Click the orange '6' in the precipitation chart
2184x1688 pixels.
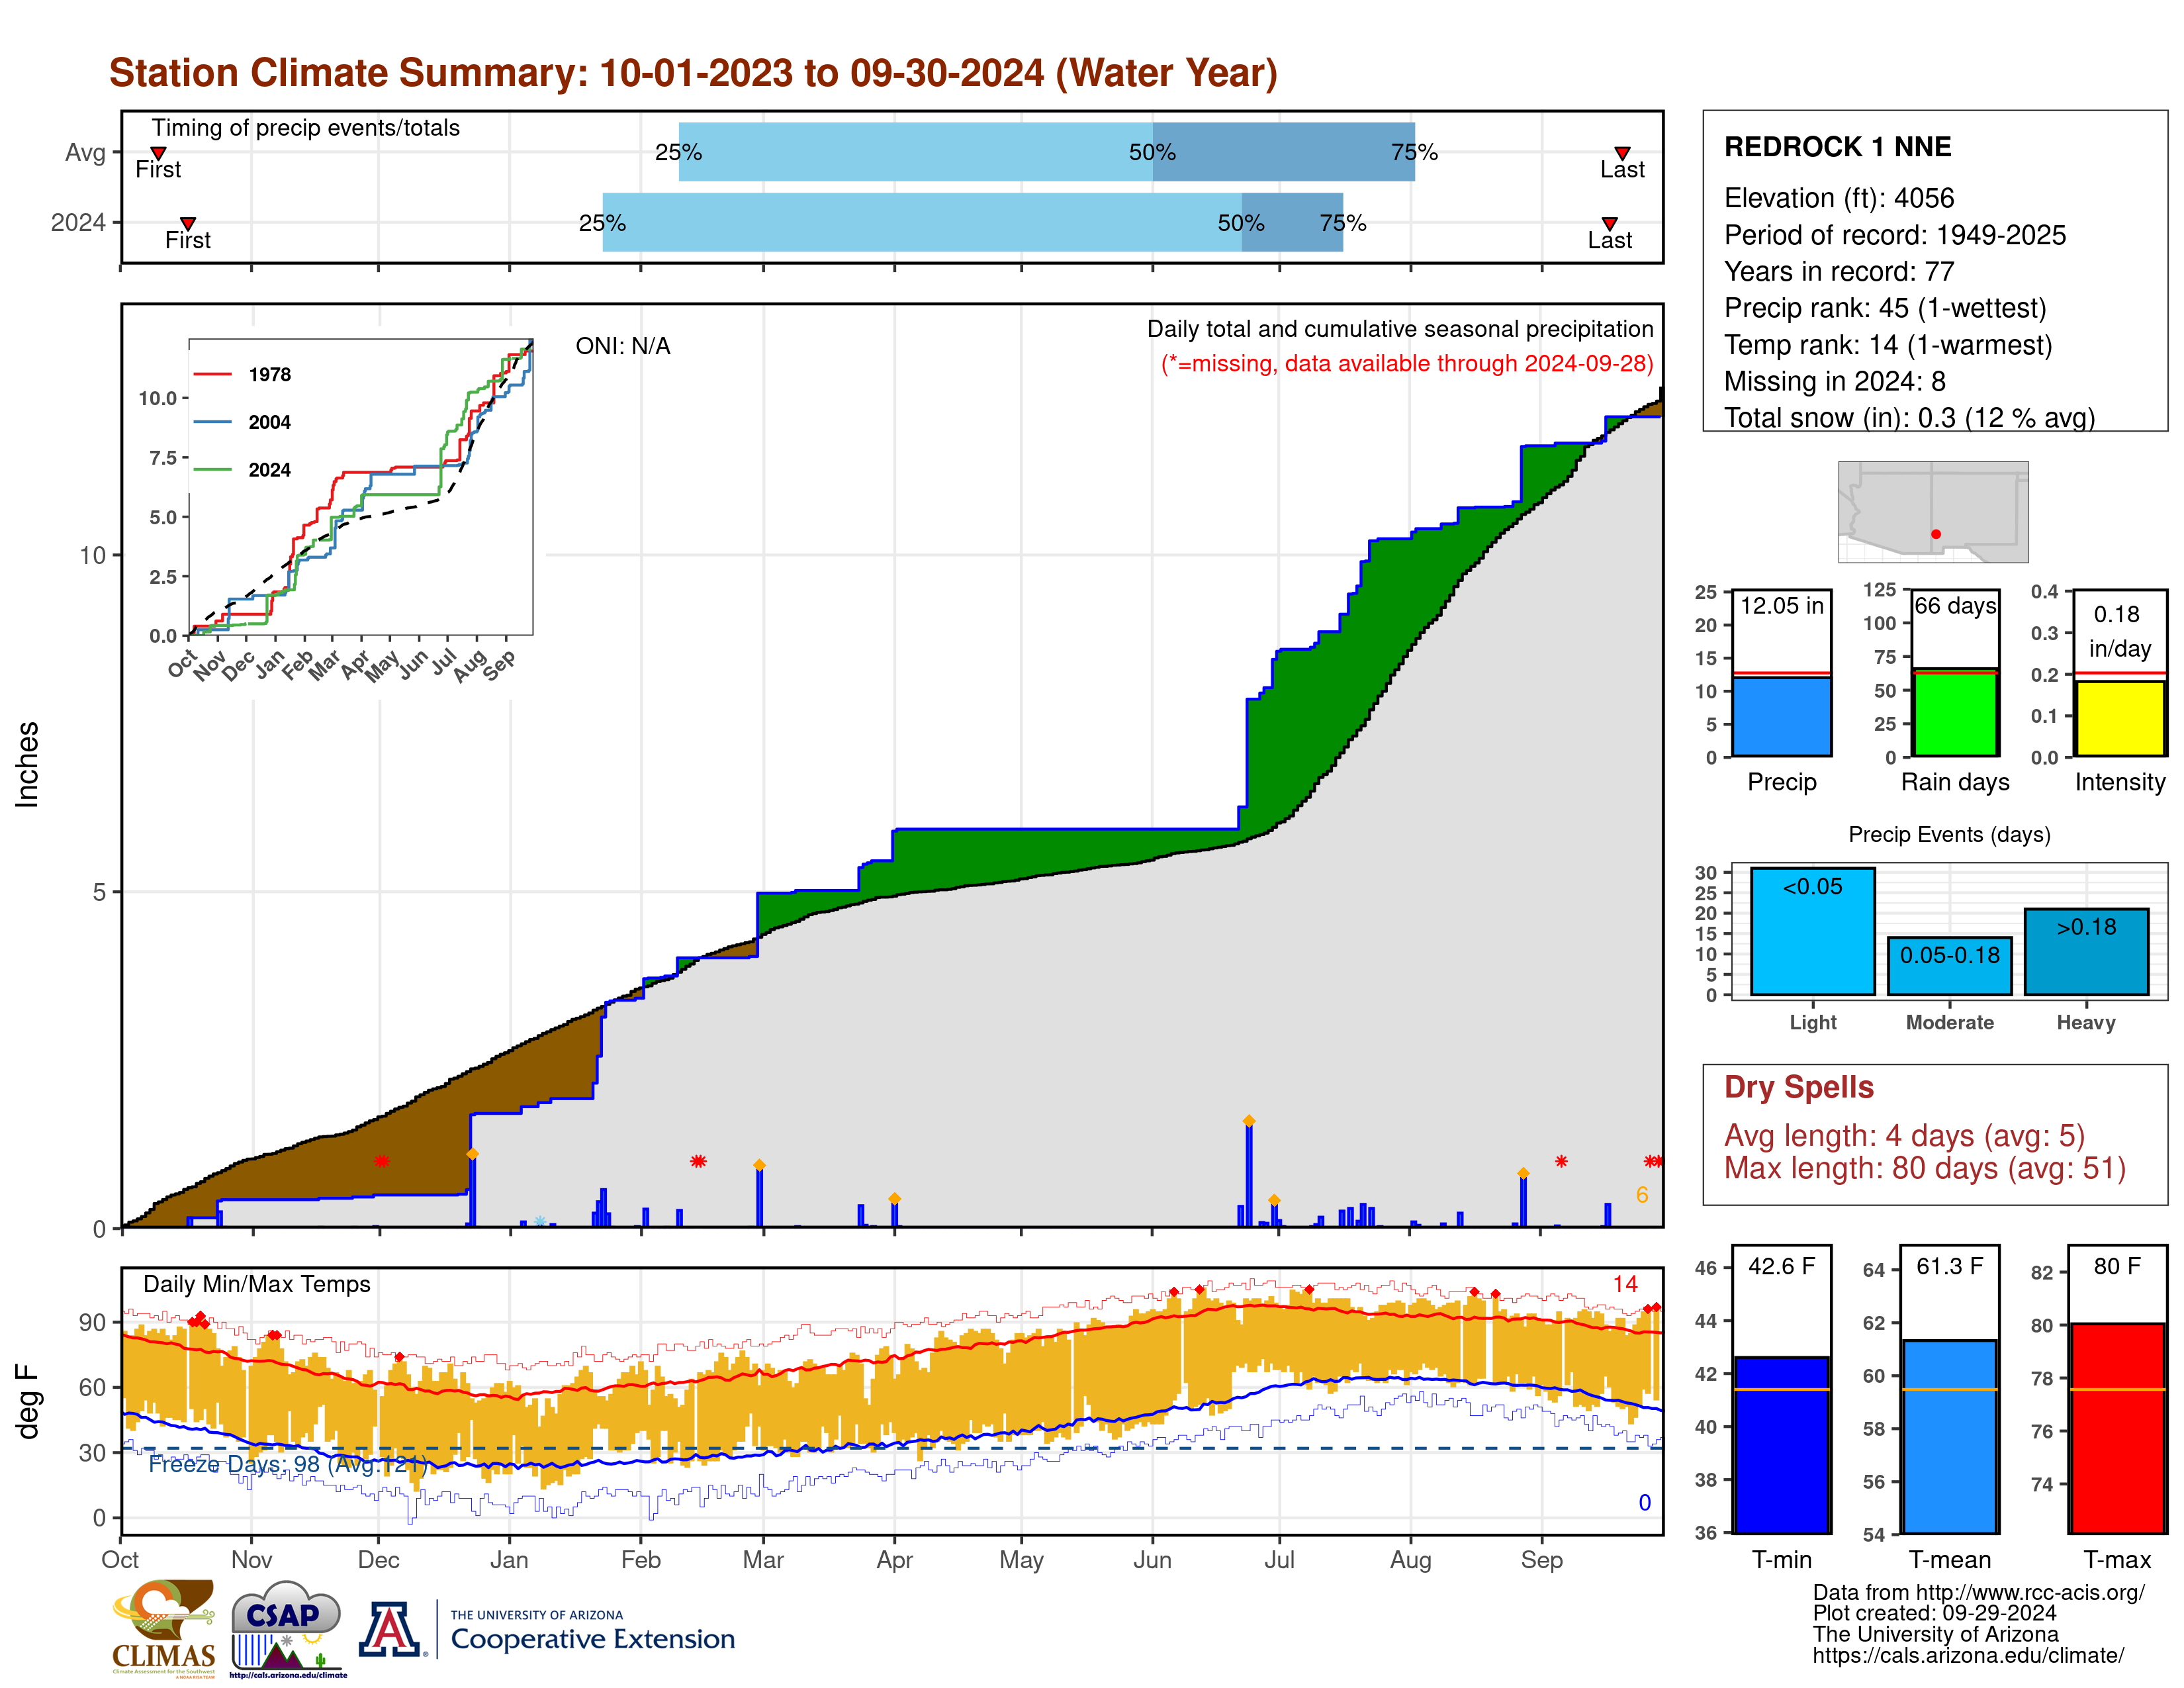click(1642, 1195)
